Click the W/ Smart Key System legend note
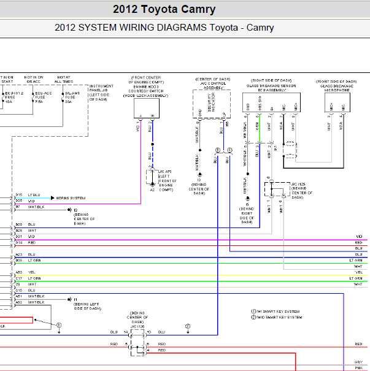 click(276, 312)
